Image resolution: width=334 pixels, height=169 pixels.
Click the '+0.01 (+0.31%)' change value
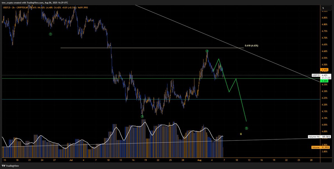[x=69, y=7]
